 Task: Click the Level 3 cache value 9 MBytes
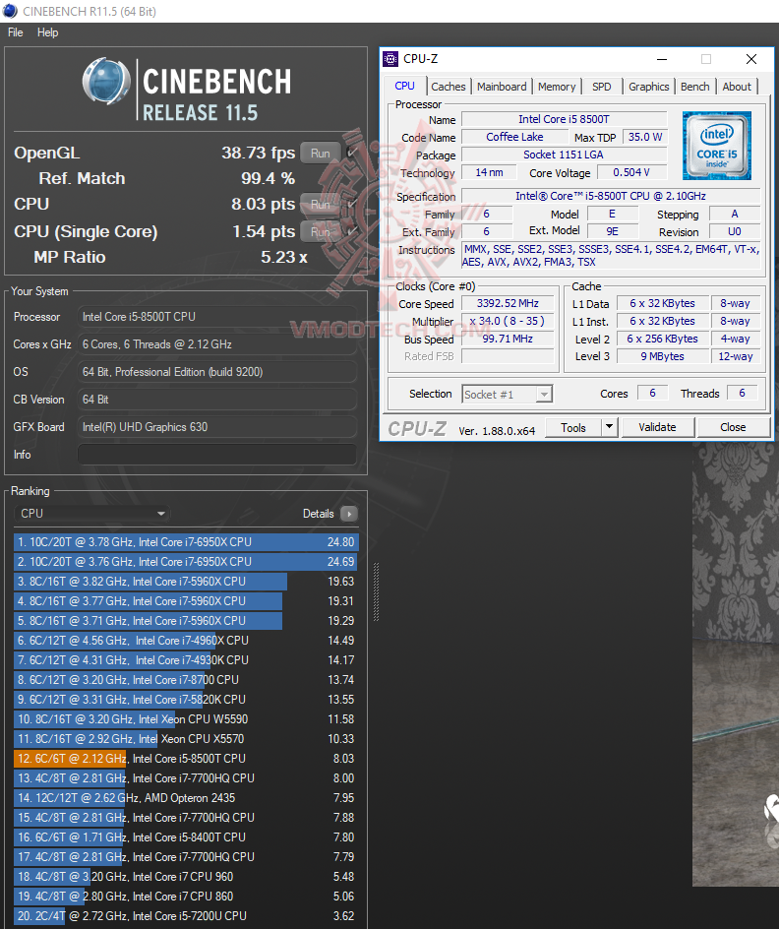coord(662,356)
